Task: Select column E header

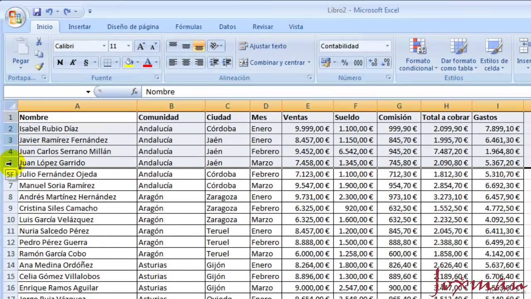Action: 307,106
